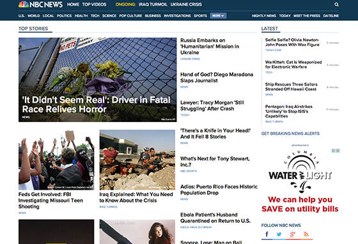Open NBC News Facebook page icon

point(267,234)
